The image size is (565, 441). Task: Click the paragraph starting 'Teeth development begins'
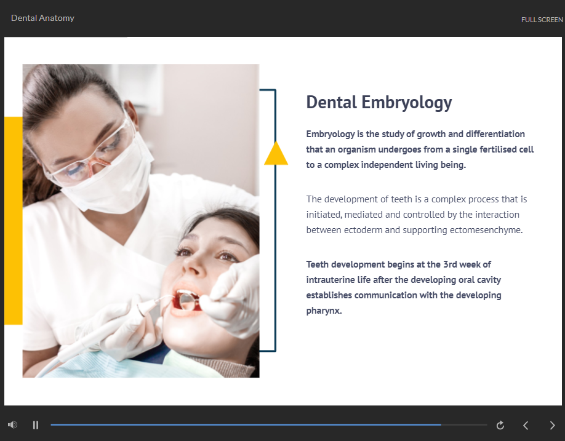click(404, 287)
